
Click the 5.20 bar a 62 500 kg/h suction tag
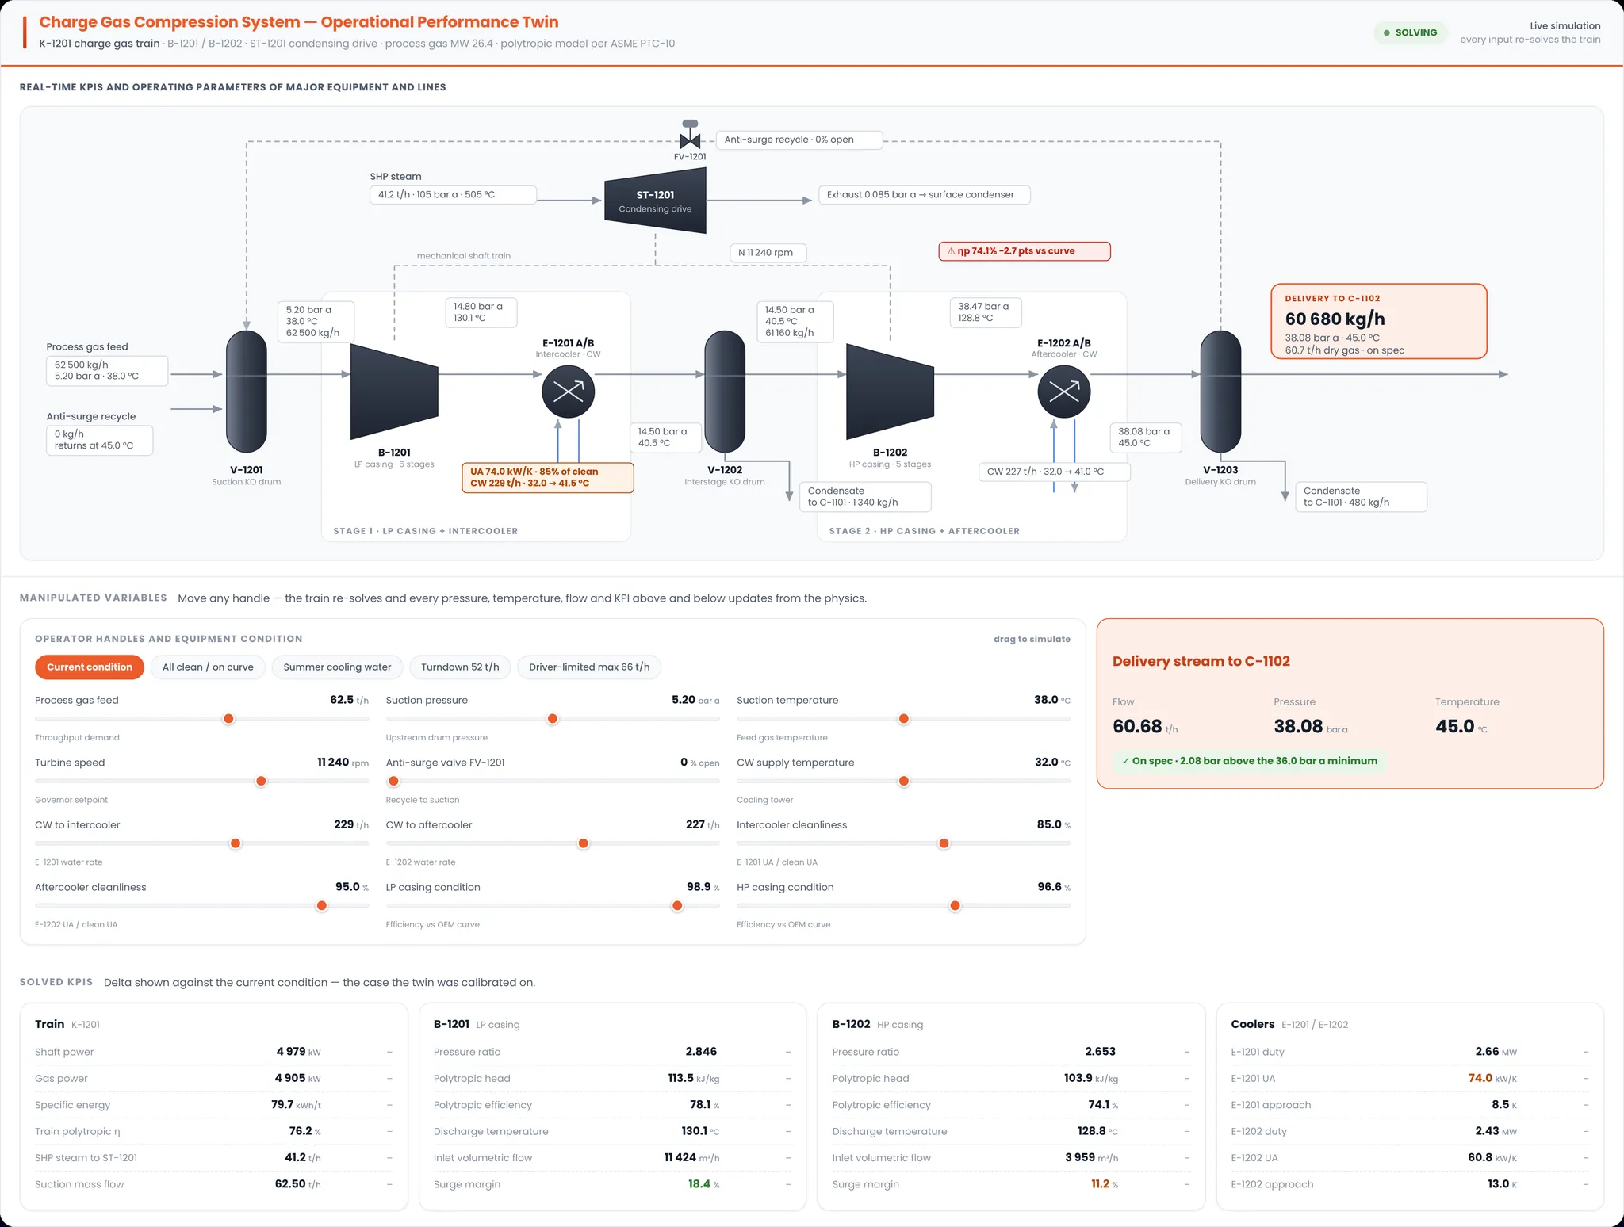pyautogui.click(x=315, y=321)
